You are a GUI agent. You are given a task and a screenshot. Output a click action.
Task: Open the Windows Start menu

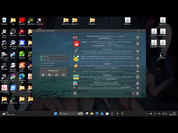pos(56,113)
